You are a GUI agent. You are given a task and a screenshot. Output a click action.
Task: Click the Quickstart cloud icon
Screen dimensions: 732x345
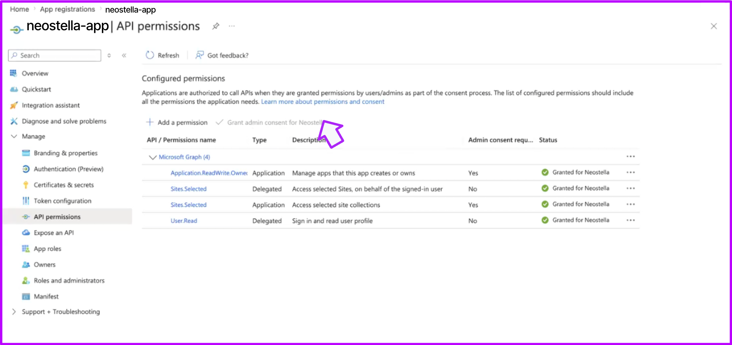14,89
